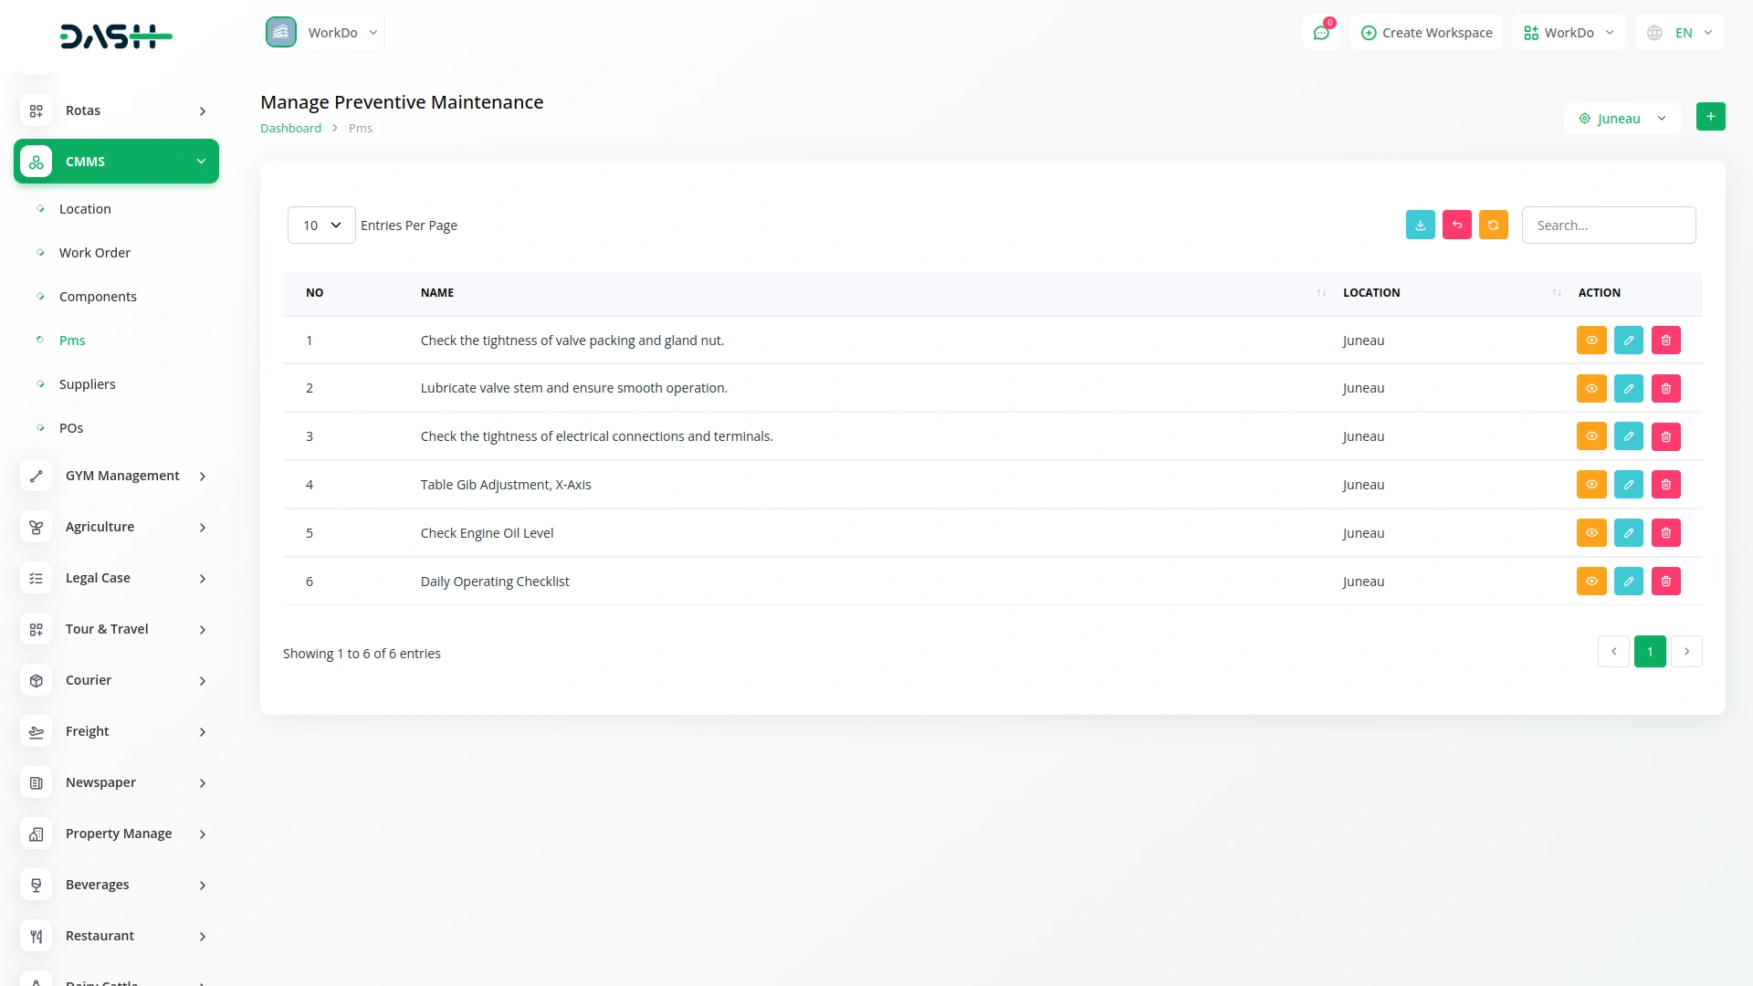Click the green plus create button

[1710, 117]
